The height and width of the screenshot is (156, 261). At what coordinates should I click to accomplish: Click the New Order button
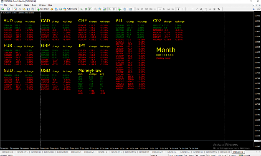click(43, 9)
